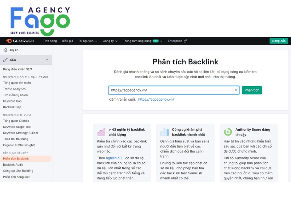The width and height of the screenshot is (291, 218).
Task: Click '> 43 nghìn tỷ backlink chất lượng' title
Action: (x=127, y=132)
